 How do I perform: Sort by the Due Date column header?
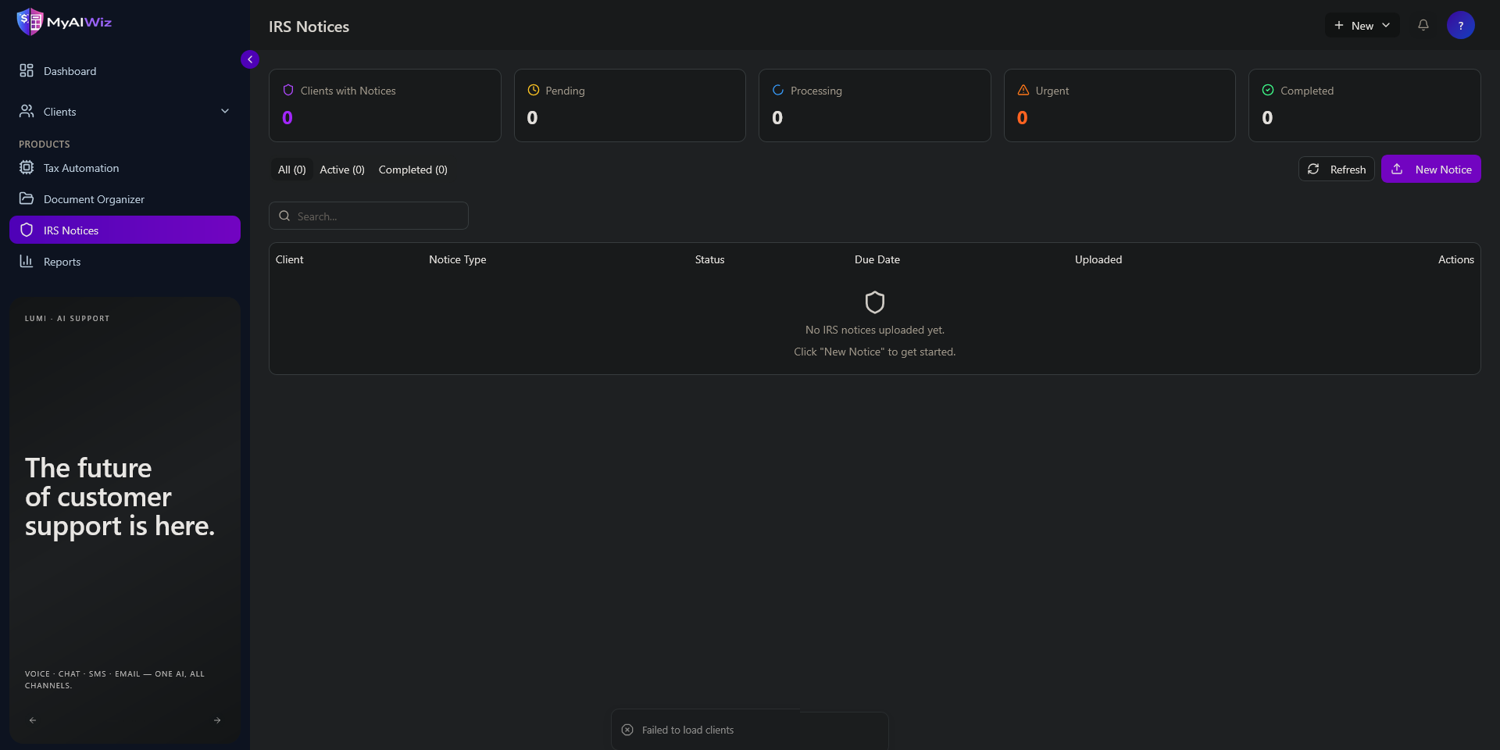(x=877, y=259)
